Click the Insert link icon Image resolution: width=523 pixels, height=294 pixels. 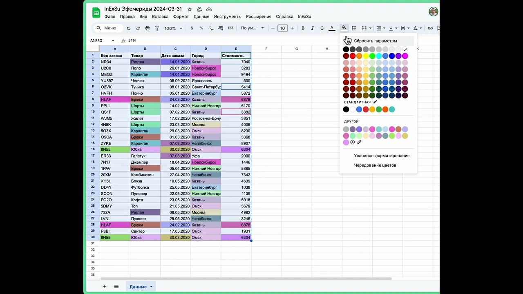point(430,28)
